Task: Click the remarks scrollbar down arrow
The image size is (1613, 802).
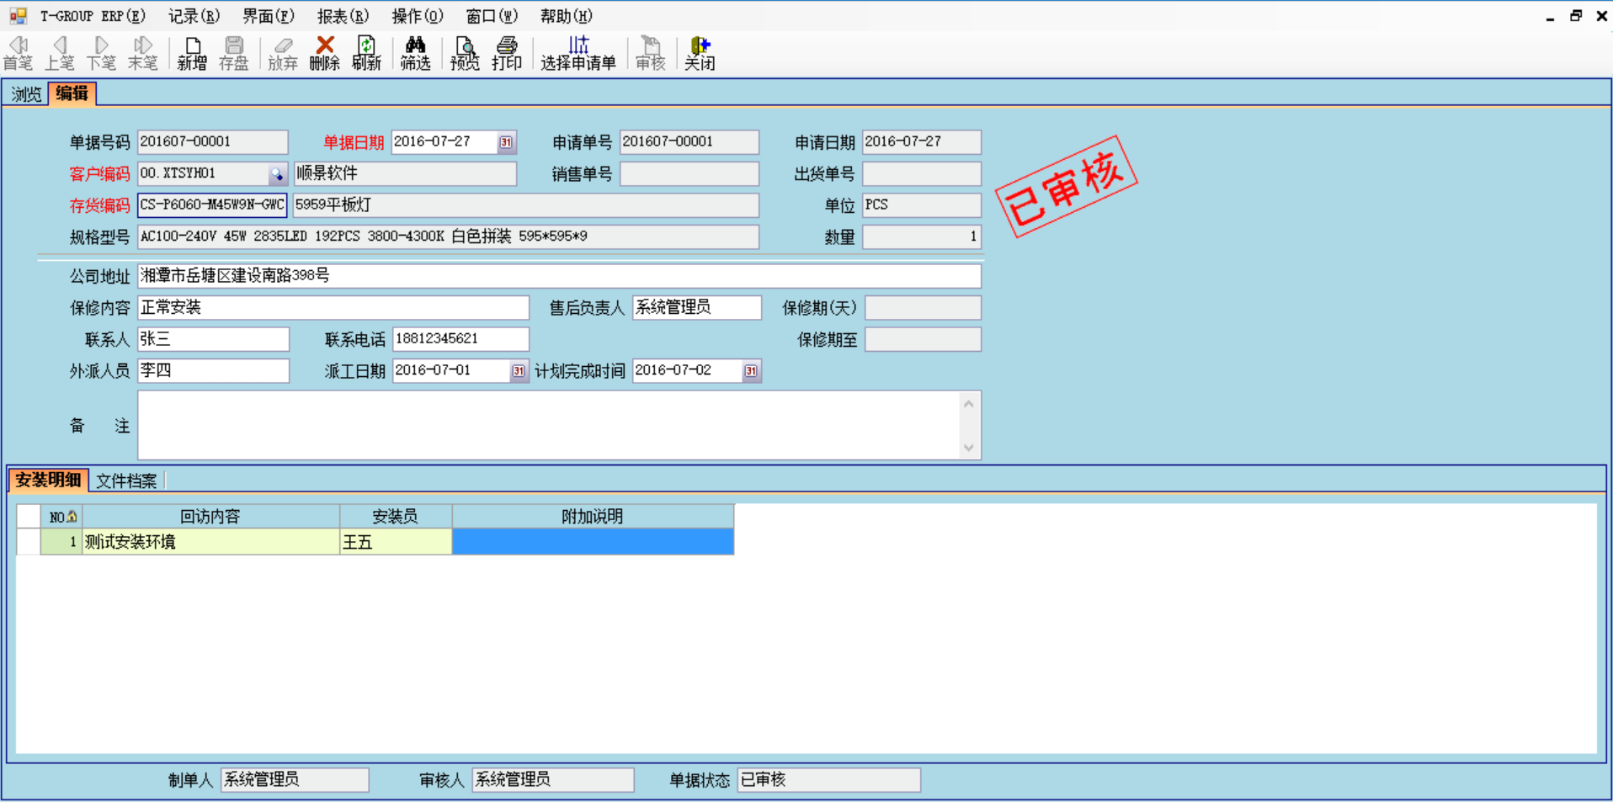Action: click(969, 448)
